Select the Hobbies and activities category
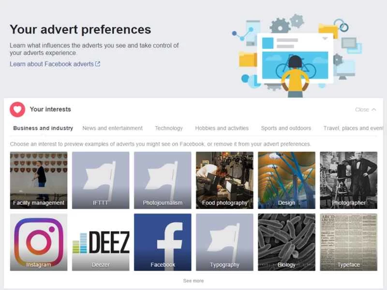The height and width of the screenshot is (290, 387). [x=222, y=128]
